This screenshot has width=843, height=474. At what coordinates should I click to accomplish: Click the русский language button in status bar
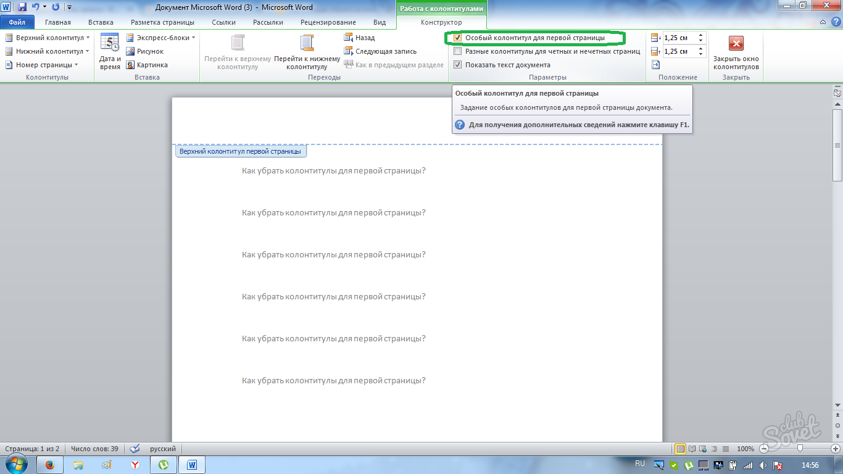tap(164, 449)
